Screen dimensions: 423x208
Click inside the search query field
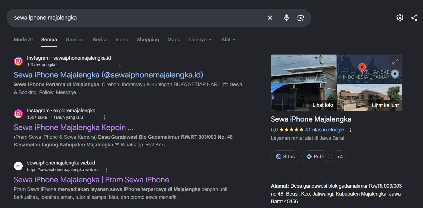point(138,18)
